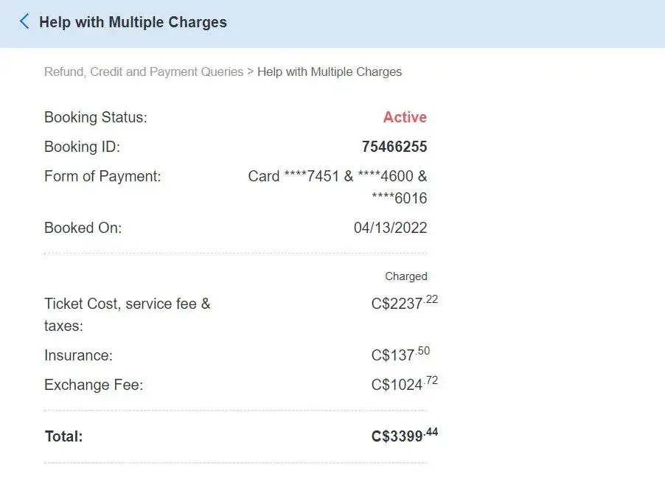Click the Booked On label
The image size is (665, 485).
click(x=83, y=228)
